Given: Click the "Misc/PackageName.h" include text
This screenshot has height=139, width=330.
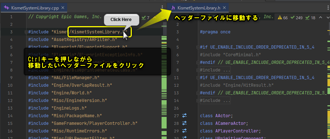Looking at the screenshot, I should (77, 115).
